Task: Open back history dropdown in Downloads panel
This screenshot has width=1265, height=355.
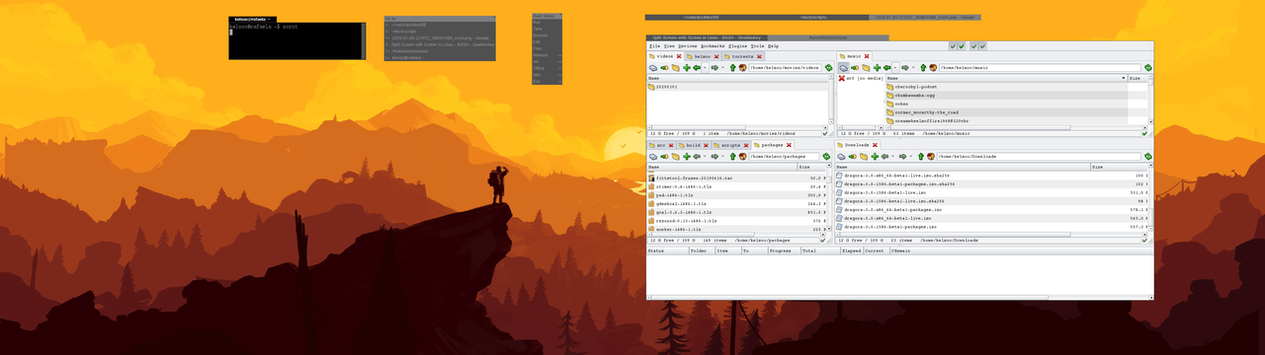Action: pos(893,157)
